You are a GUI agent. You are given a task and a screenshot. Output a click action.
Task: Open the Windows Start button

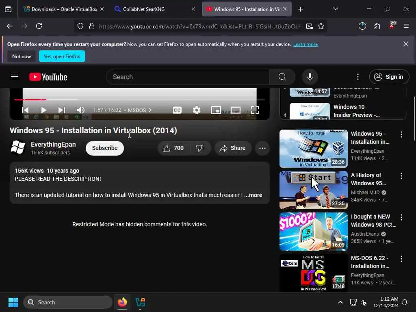click(13, 302)
